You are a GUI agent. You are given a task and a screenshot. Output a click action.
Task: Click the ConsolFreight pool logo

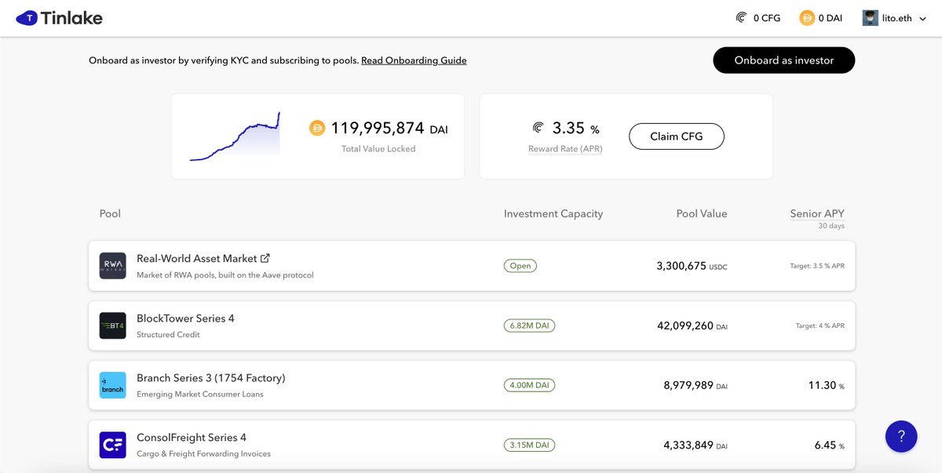(x=112, y=445)
